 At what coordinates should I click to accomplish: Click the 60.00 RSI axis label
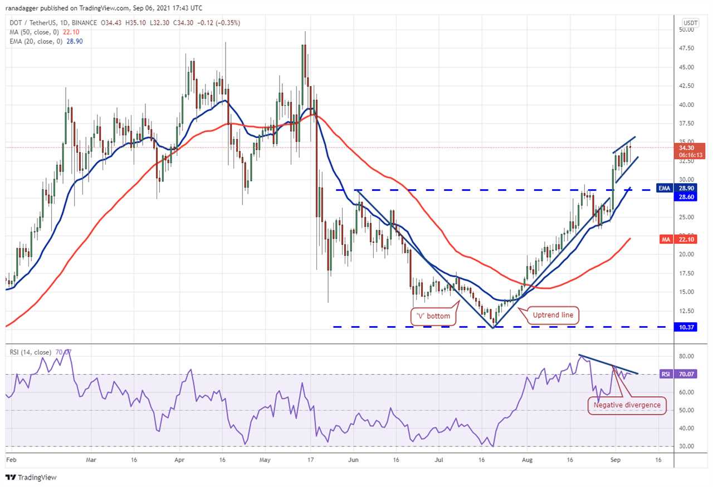686,392
